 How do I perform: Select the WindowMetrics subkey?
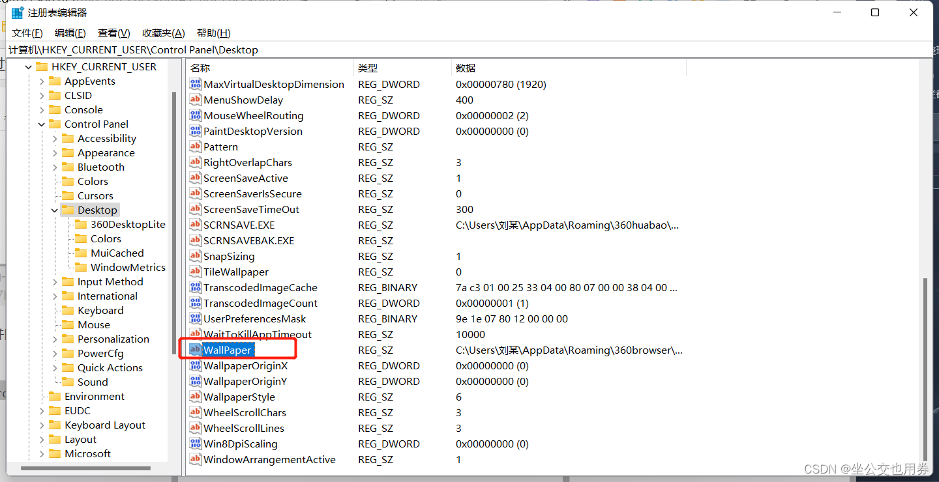[128, 267]
